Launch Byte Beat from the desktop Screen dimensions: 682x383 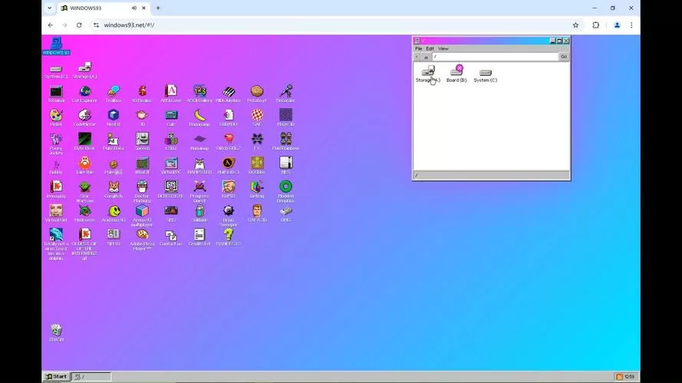[84, 142]
